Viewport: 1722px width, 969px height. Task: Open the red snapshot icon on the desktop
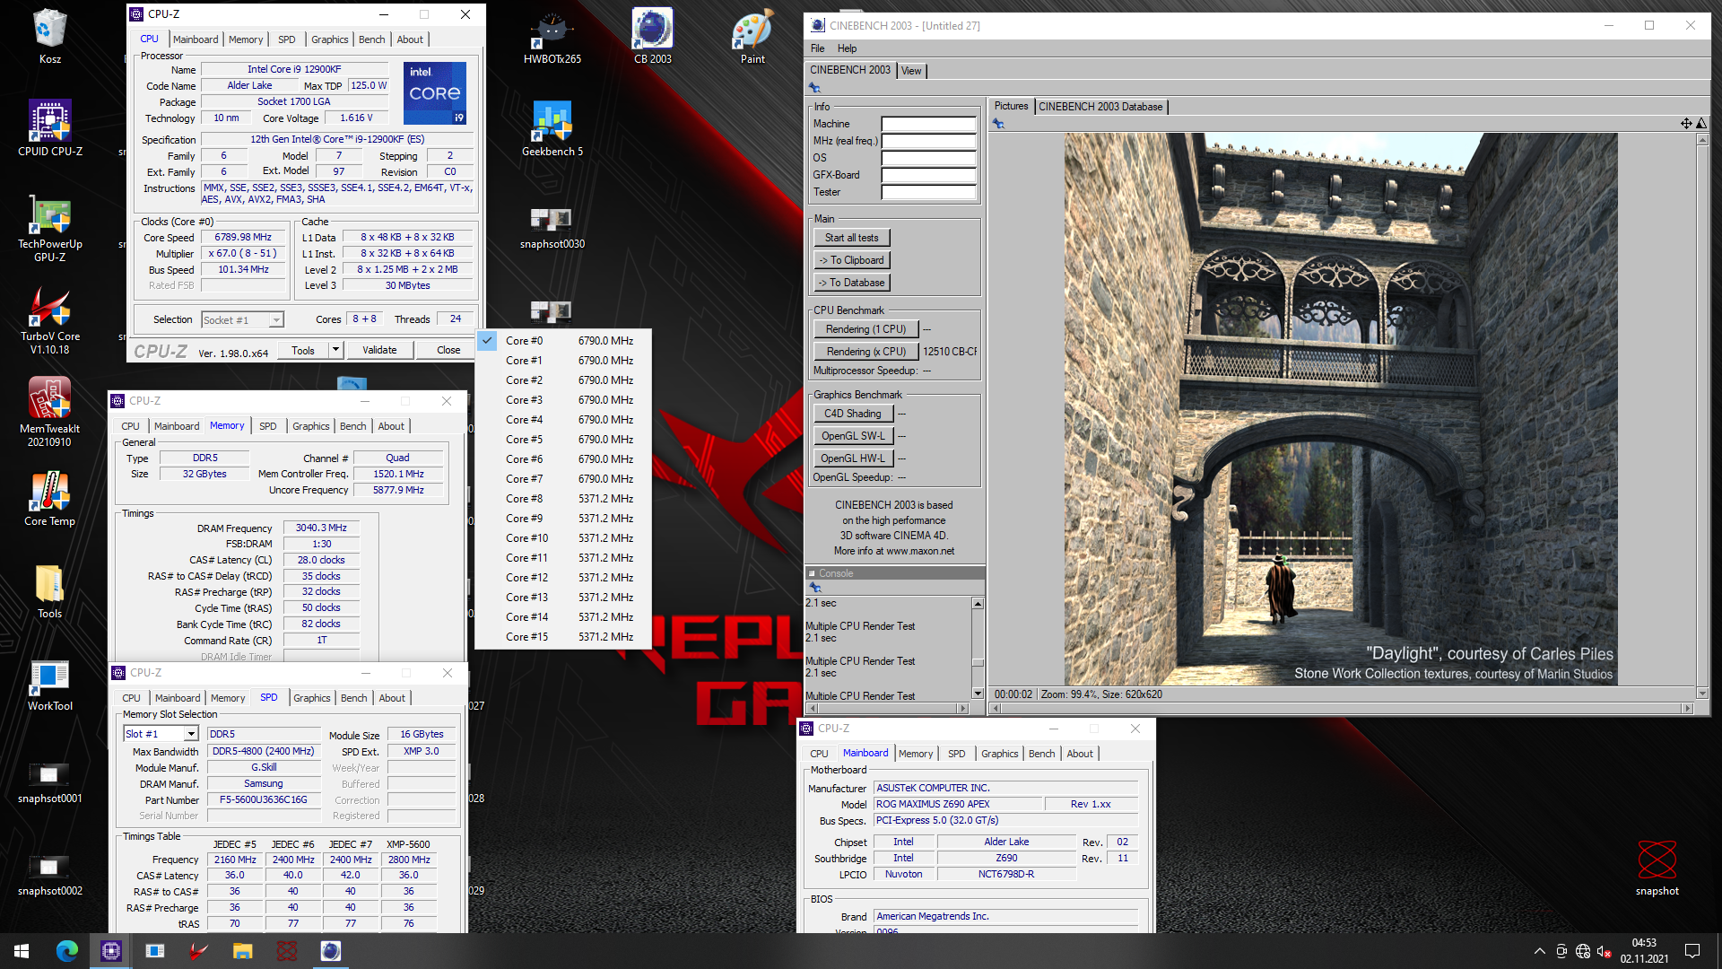click(1657, 867)
